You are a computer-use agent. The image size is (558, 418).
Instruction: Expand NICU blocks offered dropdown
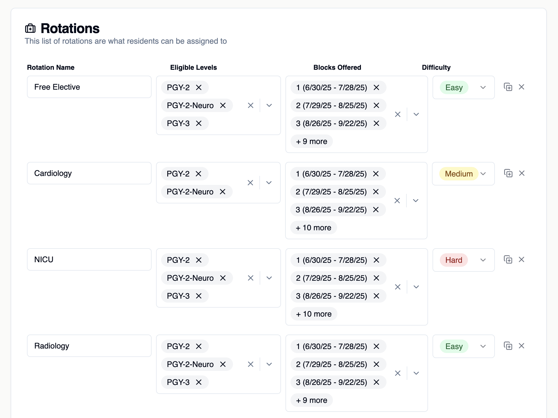[416, 287]
